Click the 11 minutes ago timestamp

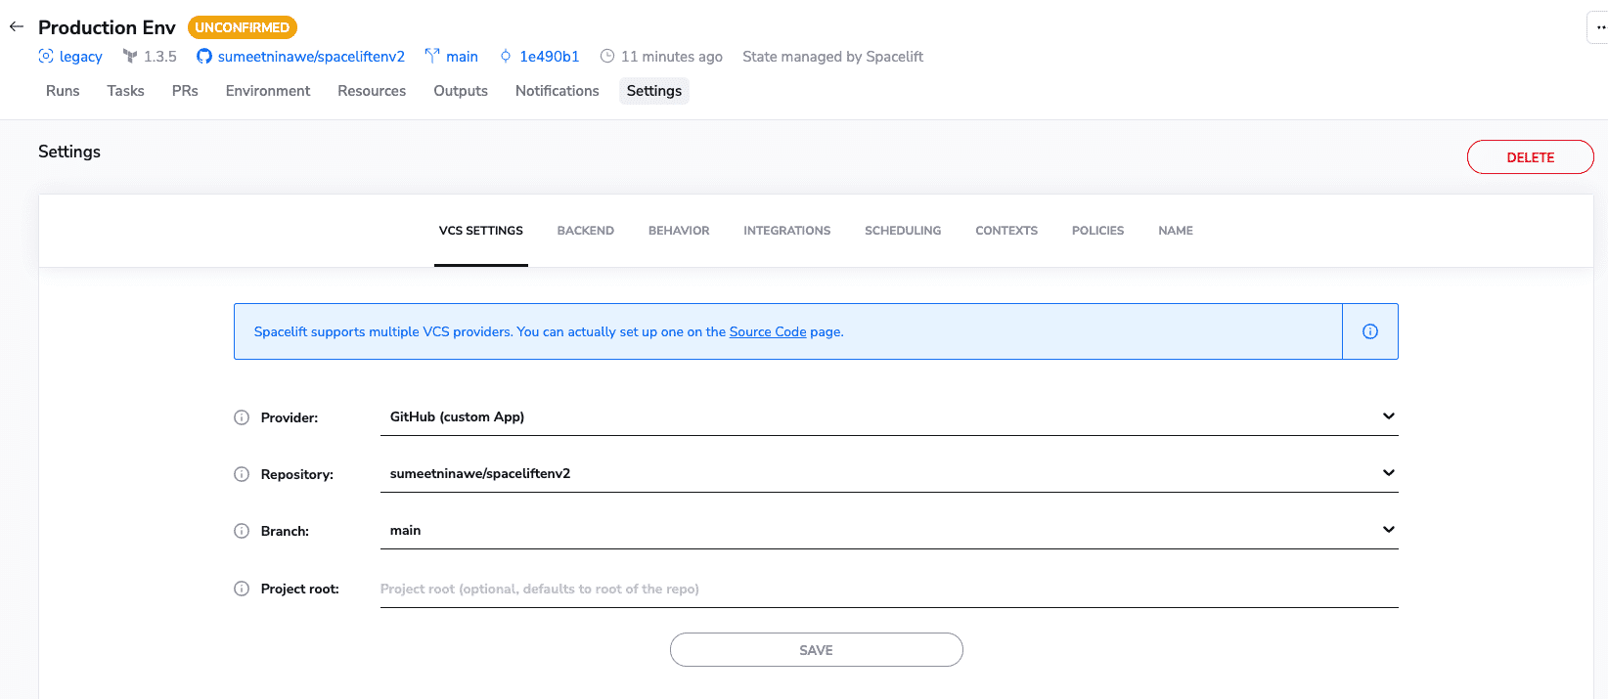pos(672,57)
